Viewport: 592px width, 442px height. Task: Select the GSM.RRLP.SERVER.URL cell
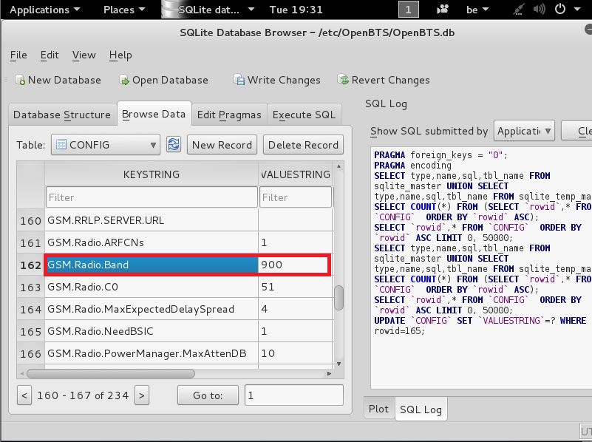click(152, 220)
